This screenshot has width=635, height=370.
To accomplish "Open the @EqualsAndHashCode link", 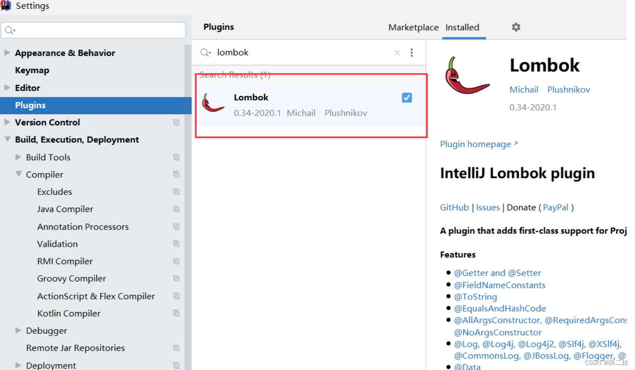I will pos(500,309).
